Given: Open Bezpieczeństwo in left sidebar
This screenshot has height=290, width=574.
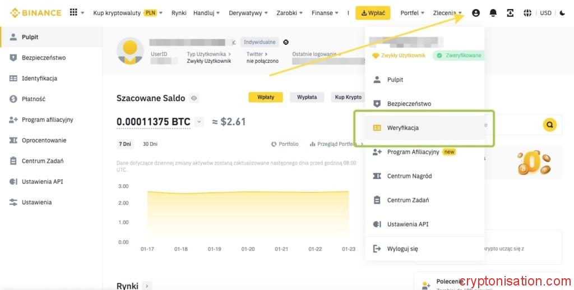Looking at the screenshot, I should click(x=51, y=57).
